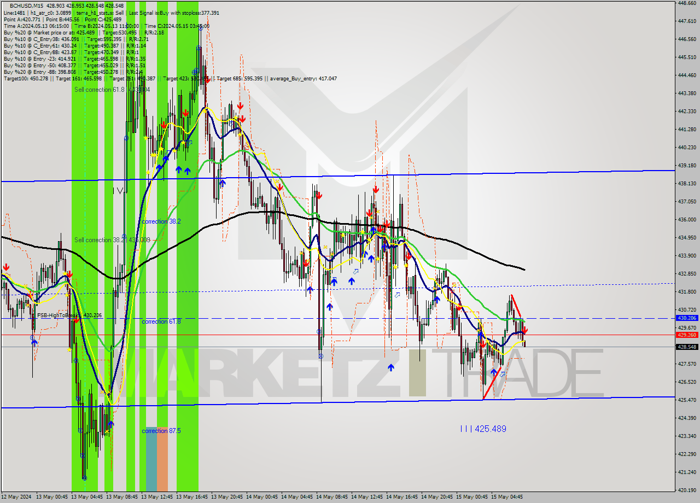Screen dimensions: 700x503
Task: Click '14 May 12:45' on the time axis
Action: pyautogui.click(x=366, y=497)
